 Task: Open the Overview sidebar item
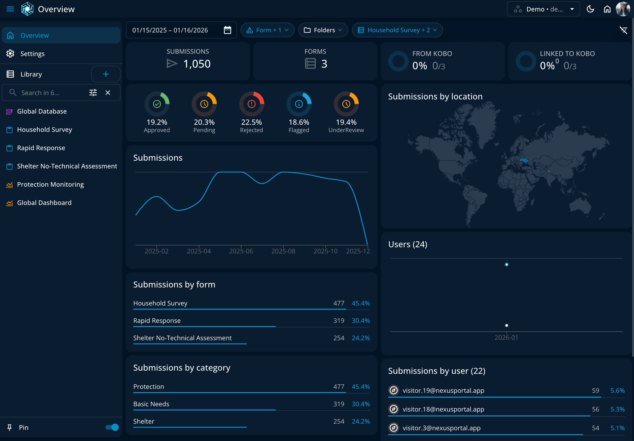(x=34, y=35)
